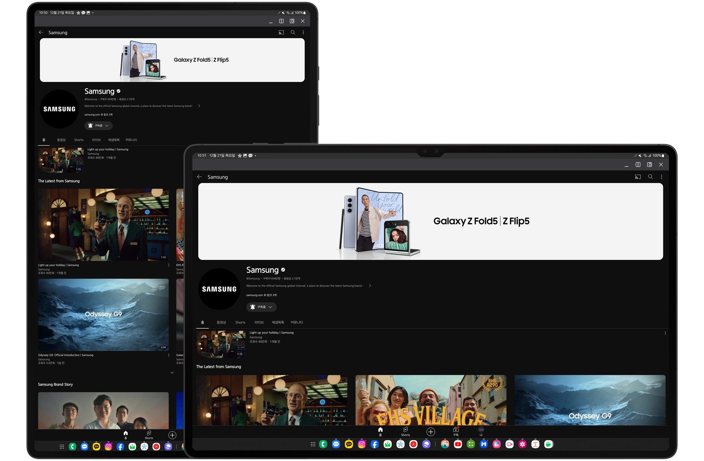Open options for the Odyssey G9 video on the portrait tablet
Image resolution: width=704 pixels, height=461 pixels.
(169, 355)
